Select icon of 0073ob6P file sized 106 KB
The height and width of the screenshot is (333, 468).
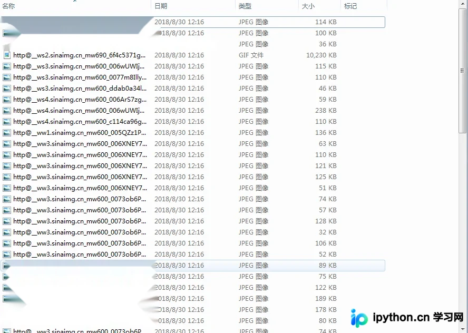pyautogui.click(x=7, y=243)
